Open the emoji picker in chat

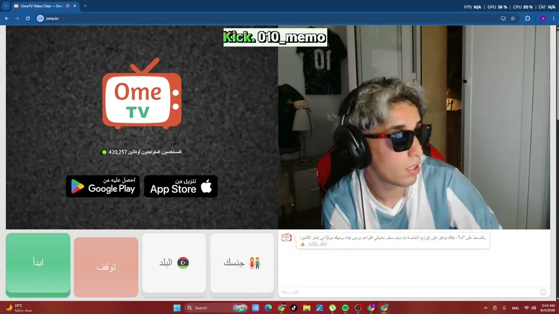click(x=543, y=292)
